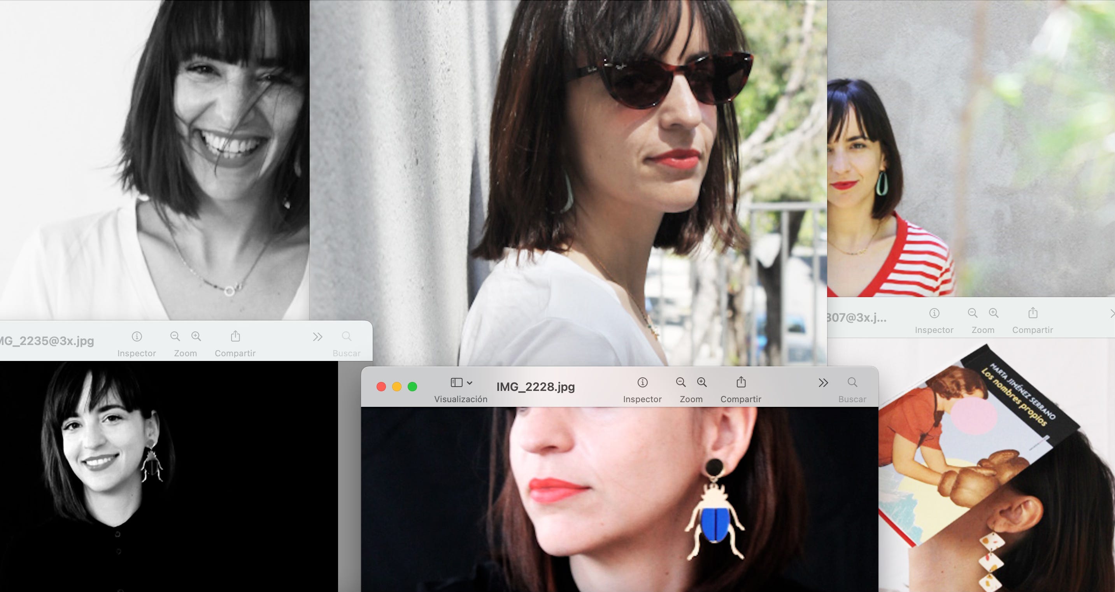Share the image from the 307@3x.j... window

(x=1033, y=313)
